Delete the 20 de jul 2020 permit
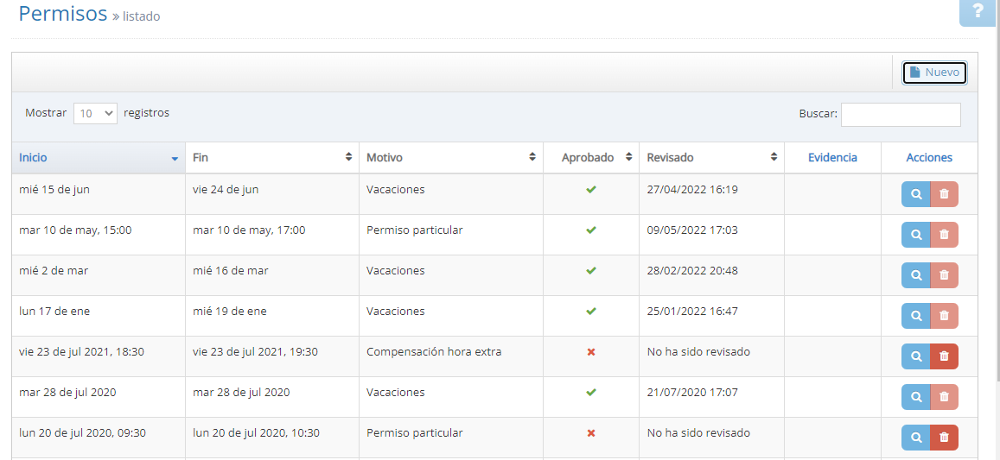This screenshot has width=1000, height=460. click(944, 438)
